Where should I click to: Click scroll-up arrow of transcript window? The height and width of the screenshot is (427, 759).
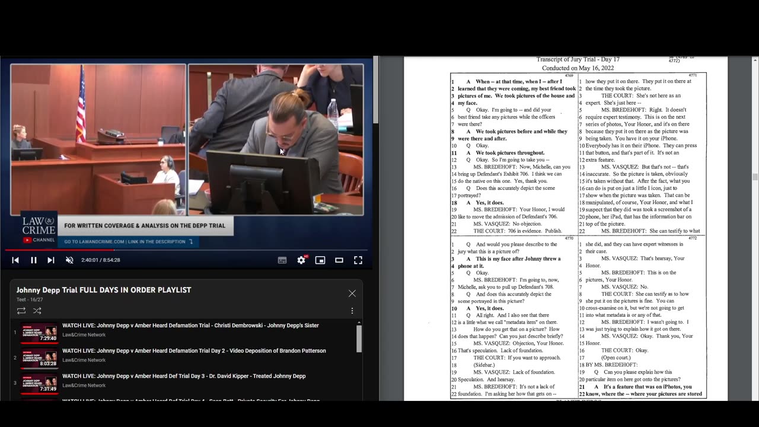(x=755, y=60)
